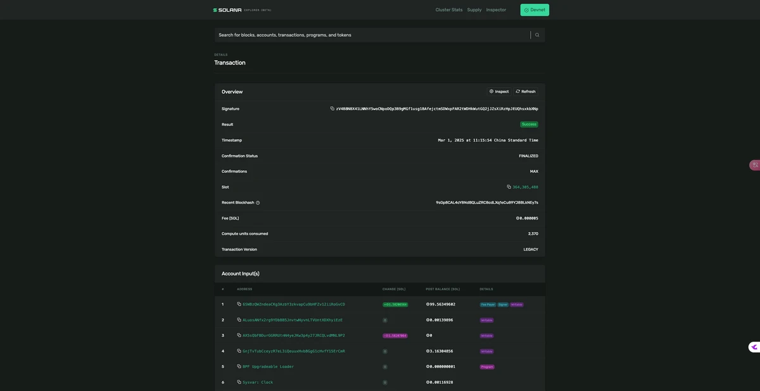The width and height of the screenshot is (760, 391).
Task: Copy the BPF Upgradeable Loader address
Action: click(x=239, y=367)
